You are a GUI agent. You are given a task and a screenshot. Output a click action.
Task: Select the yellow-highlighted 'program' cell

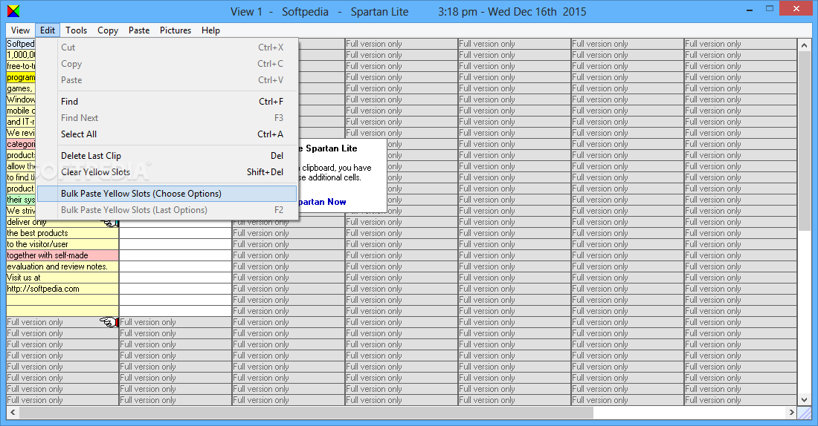coord(21,78)
